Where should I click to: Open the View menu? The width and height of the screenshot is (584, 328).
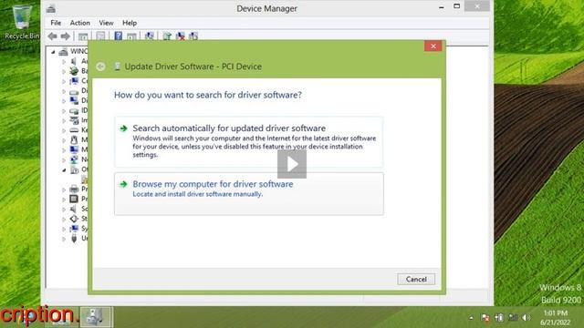click(106, 23)
